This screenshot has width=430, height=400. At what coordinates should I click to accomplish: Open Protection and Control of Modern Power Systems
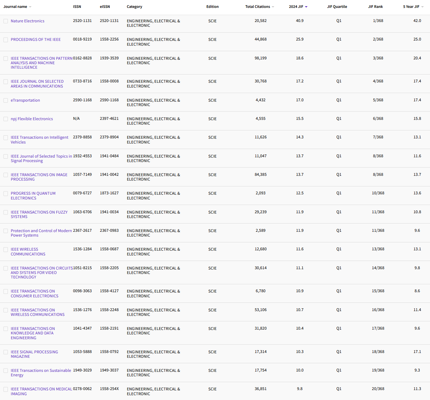(41, 233)
